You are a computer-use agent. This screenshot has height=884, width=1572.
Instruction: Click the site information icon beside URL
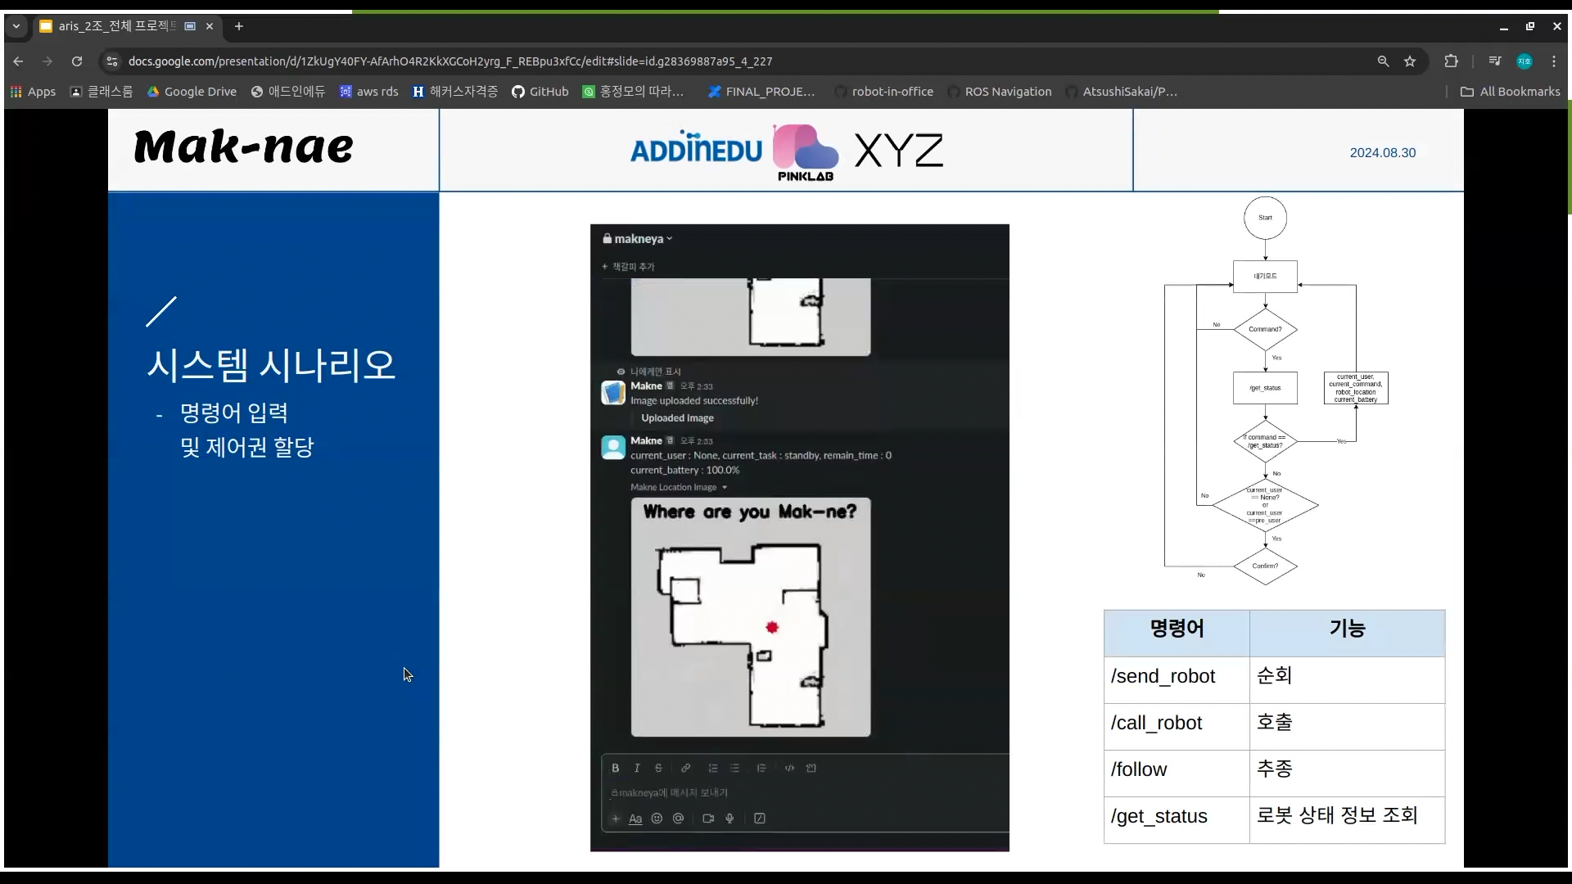point(112,61)
